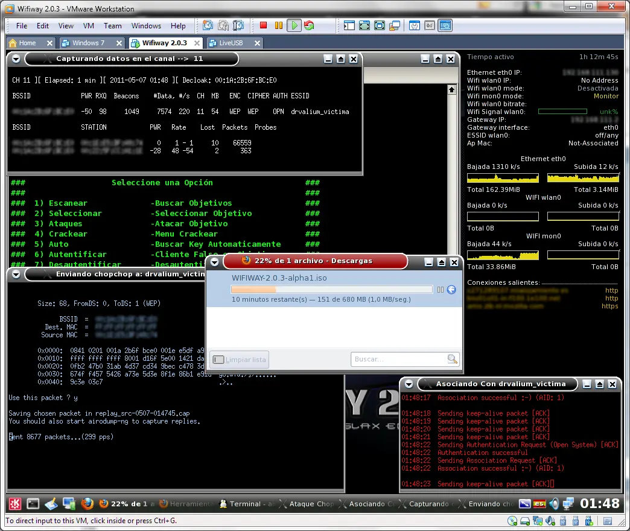Click the Quick Switch view icon
Viewport: 630px width, 531px height.
click(364, 25)
